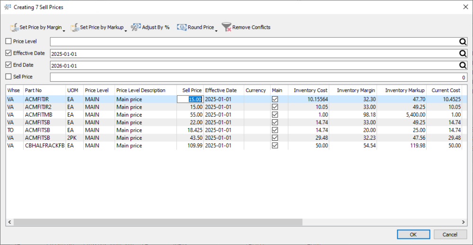Enable the Price Level checkbox
This screenshot has height=245, width=473.
9,41
